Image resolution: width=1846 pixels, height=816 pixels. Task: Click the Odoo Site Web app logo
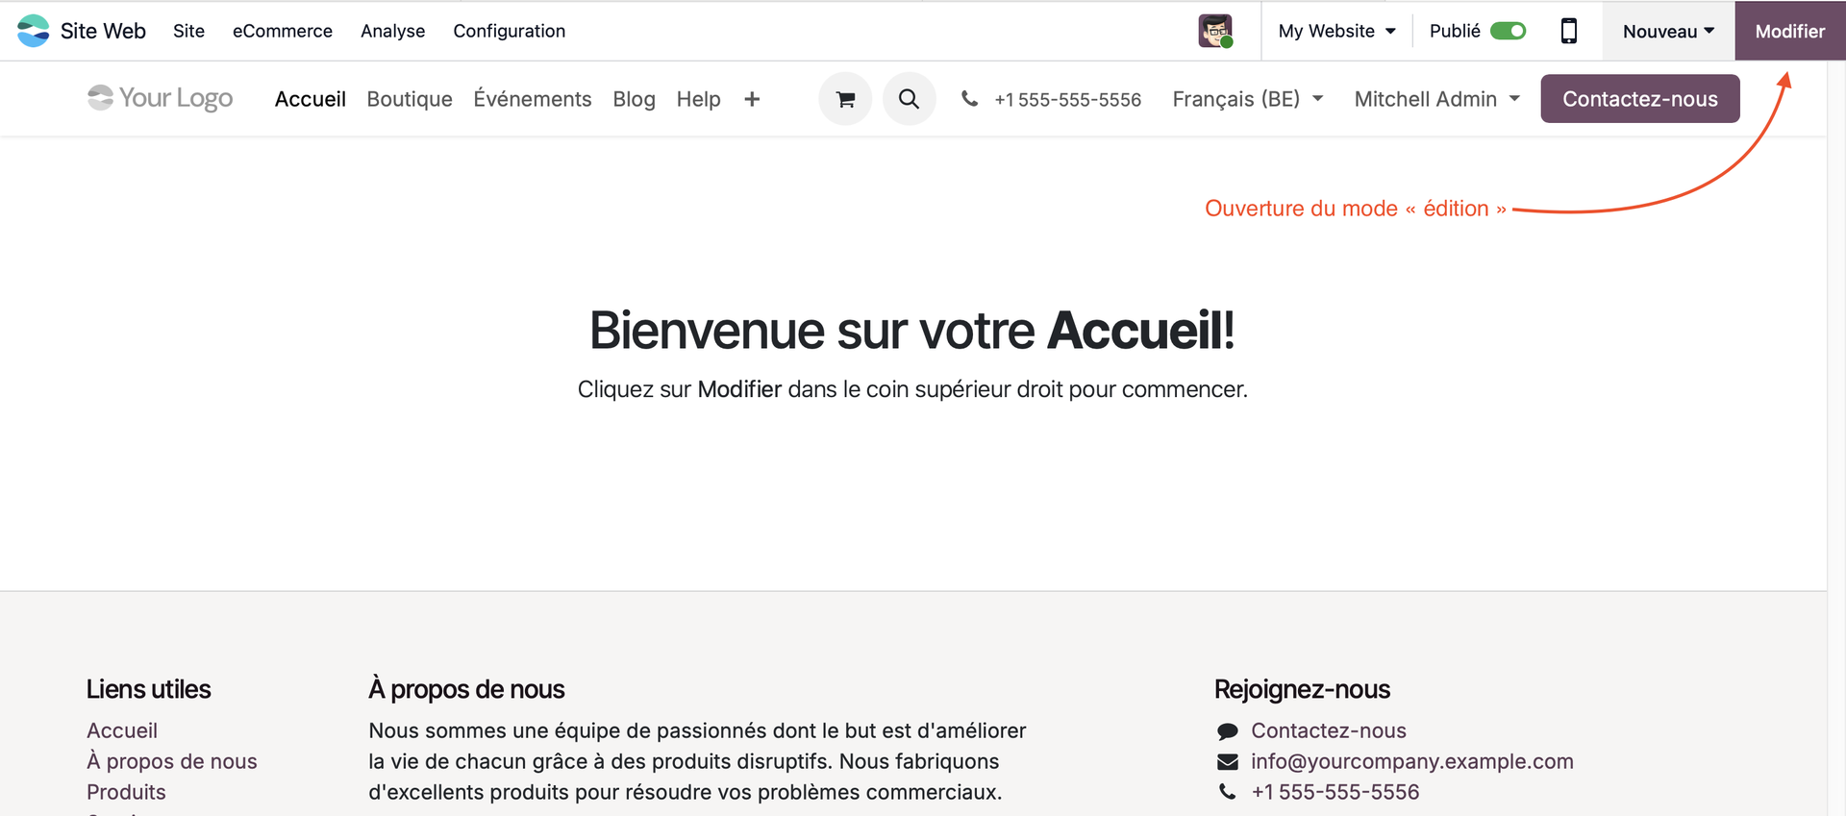click(x=34, y=31)
